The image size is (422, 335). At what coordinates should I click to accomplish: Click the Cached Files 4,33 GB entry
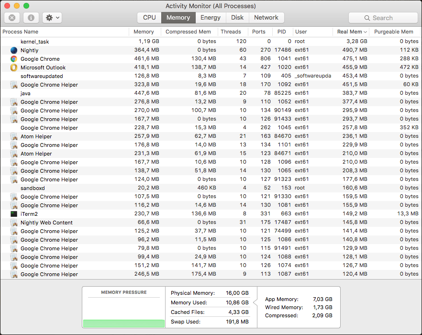210,312
